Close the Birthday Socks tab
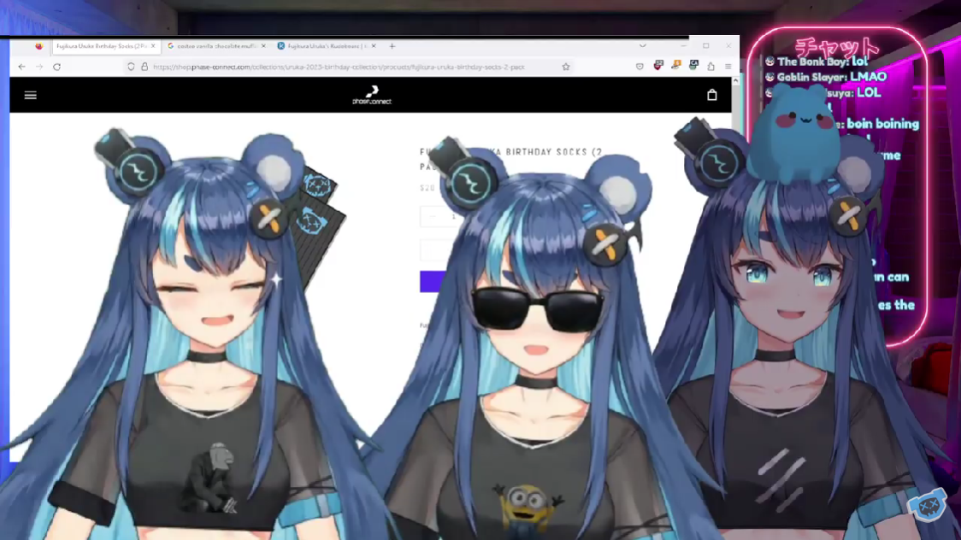Image resolution: width=961 pixels, height=540 pixels. click(x=152, y=46)
